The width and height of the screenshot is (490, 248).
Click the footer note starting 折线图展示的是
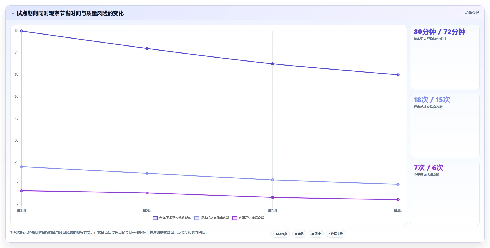click(x=109, y=233)
